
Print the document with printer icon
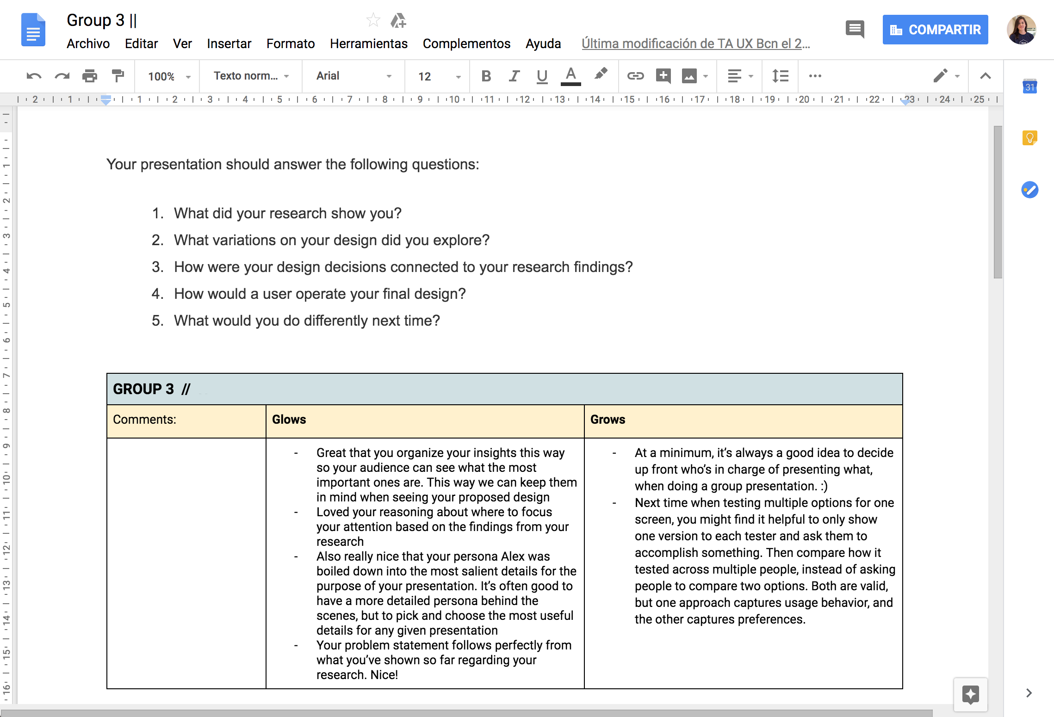[90, 76]
